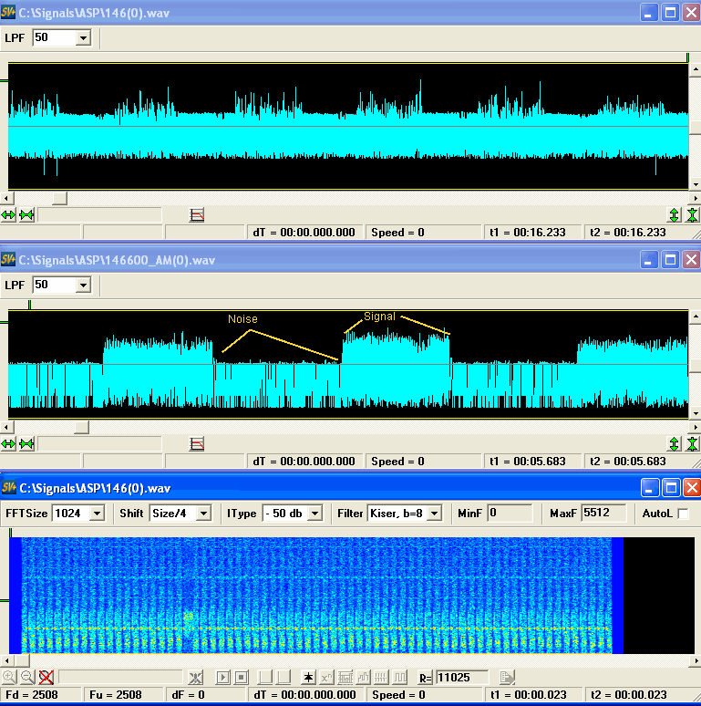Click horizontal expand arrows icon in top window
This screenshot has width=701, height=706.
(8, 215)
